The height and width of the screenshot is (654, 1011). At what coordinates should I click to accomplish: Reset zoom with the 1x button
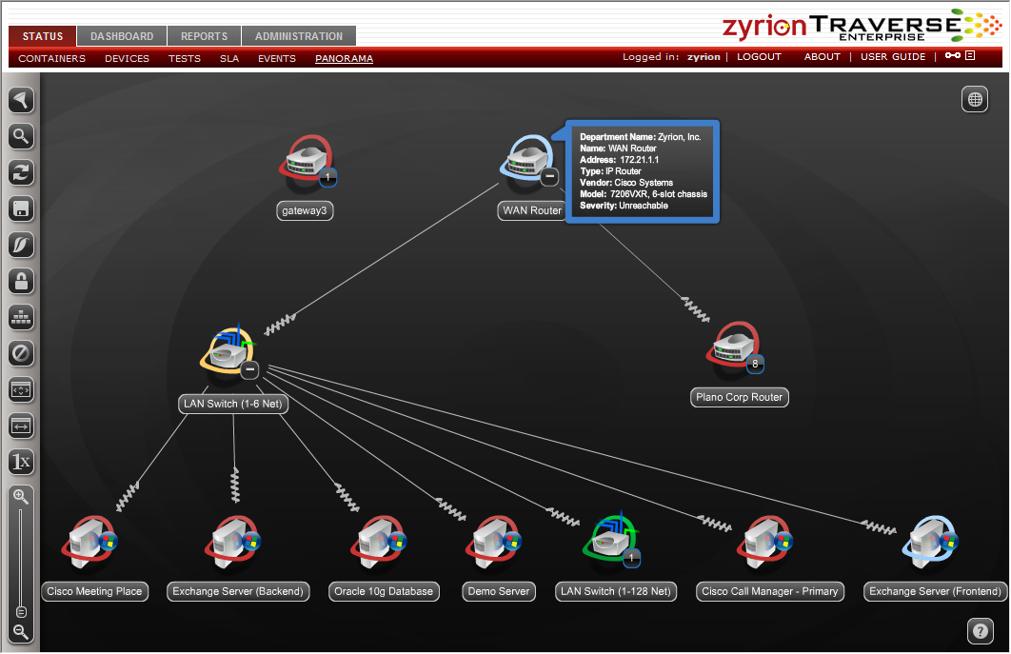coord(21,462)
